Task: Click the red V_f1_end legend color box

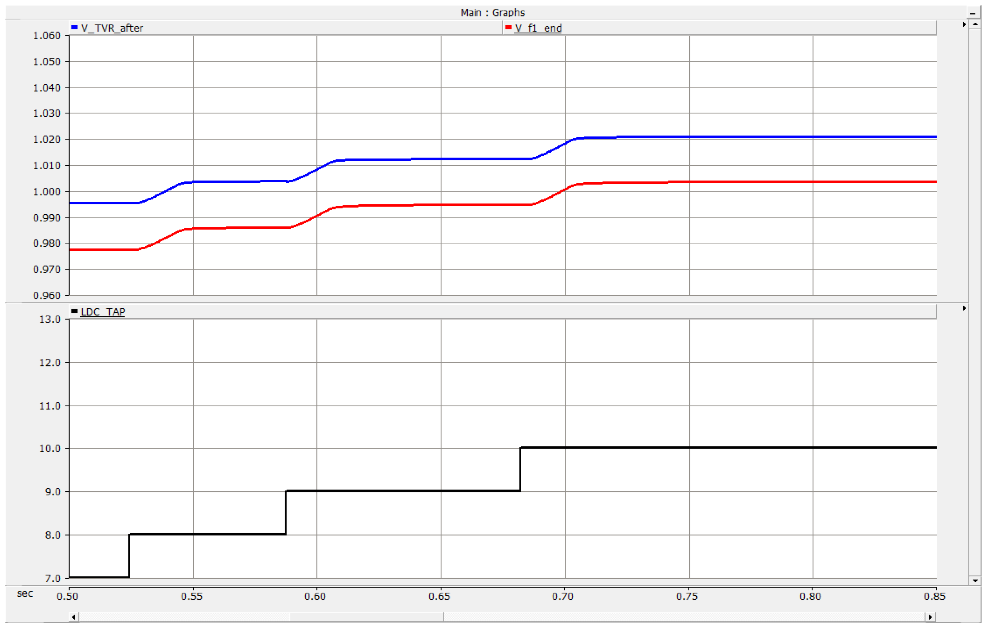Action: tap(508, 27)
